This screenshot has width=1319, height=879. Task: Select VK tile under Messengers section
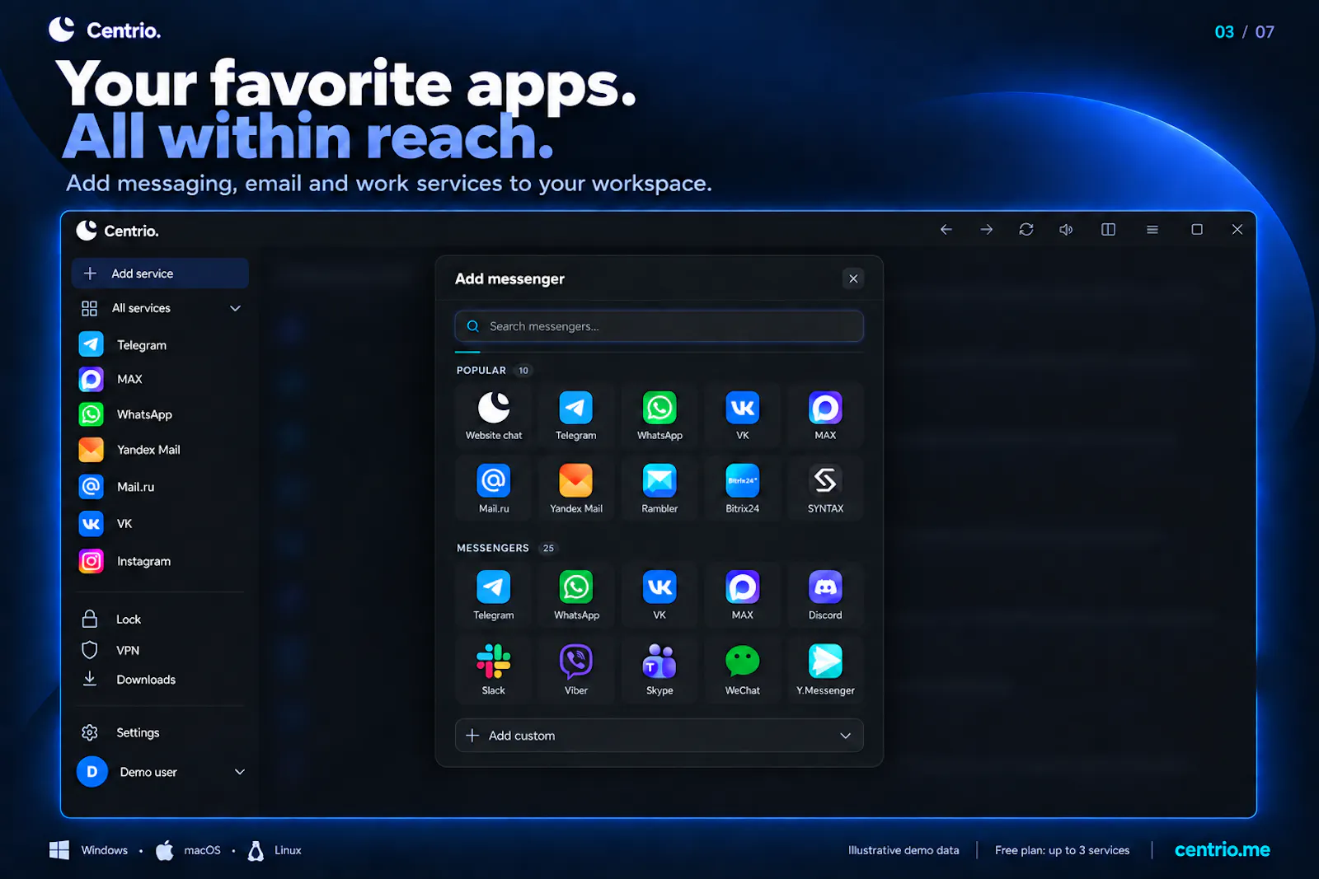tap(659, 595)
